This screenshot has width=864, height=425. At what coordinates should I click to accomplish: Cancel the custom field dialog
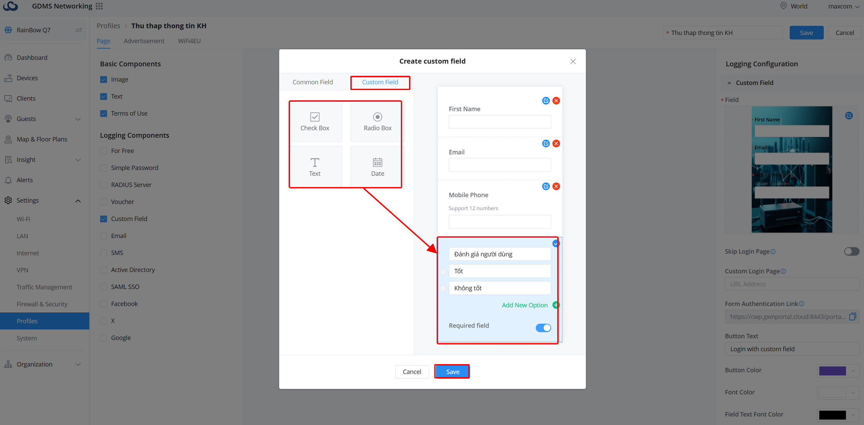(412, 372)
